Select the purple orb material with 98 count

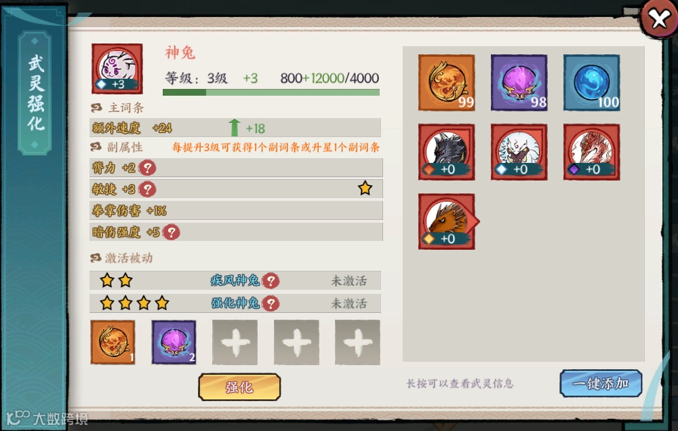[x=519, y=83]
